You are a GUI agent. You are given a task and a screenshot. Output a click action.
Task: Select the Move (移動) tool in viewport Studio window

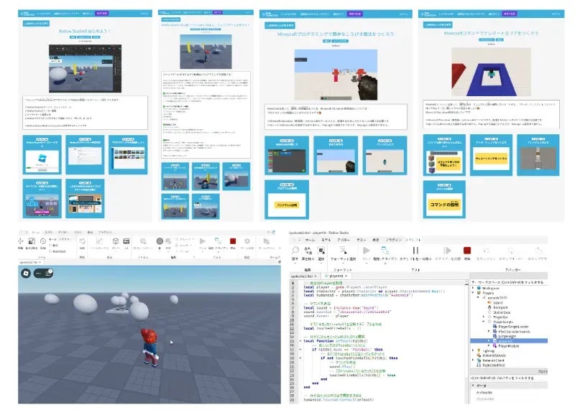20,241
